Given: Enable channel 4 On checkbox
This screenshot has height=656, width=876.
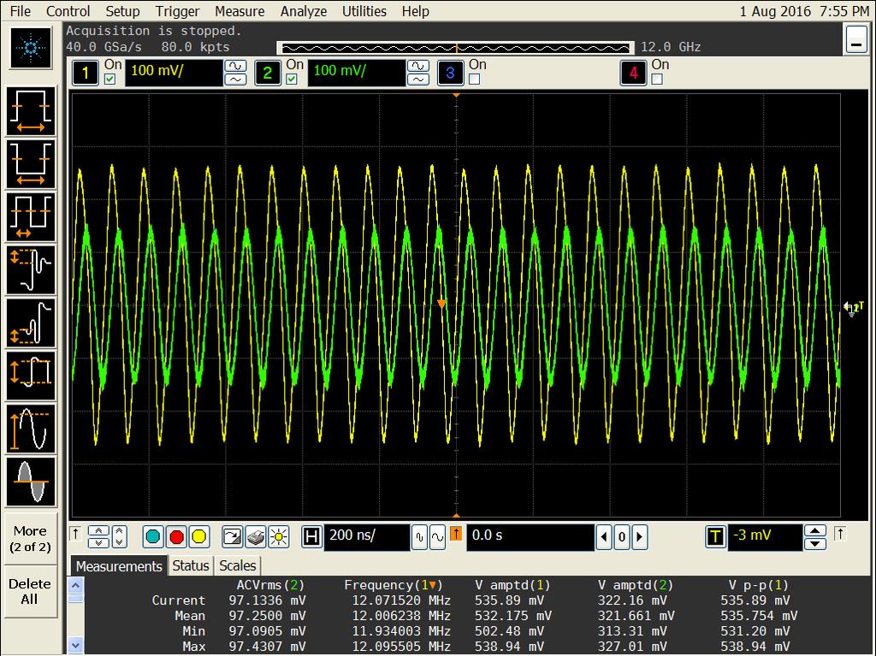Looking at the screenshot, I should [x=657, y=80].
